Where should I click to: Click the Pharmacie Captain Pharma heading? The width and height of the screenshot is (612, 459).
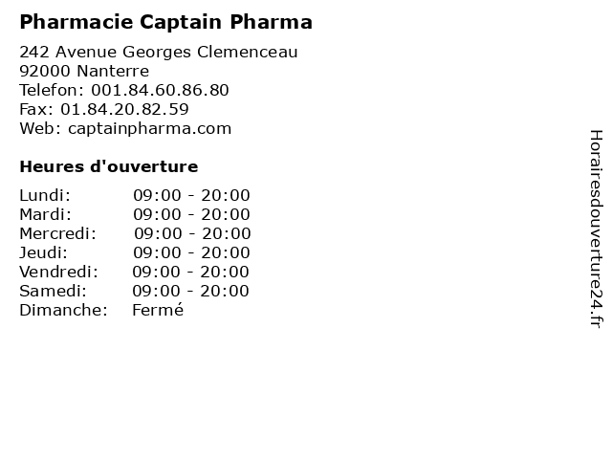(165, 22)
